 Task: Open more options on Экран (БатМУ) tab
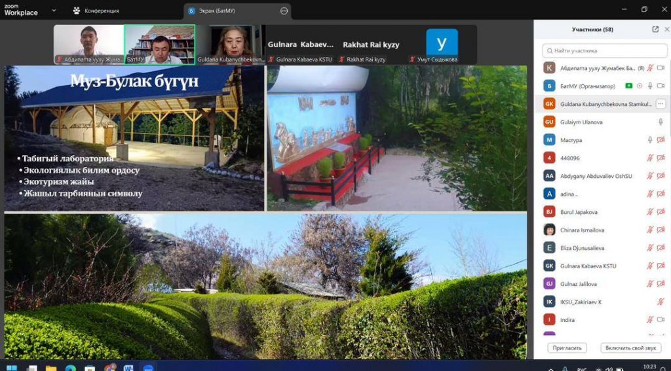(284, 10)
